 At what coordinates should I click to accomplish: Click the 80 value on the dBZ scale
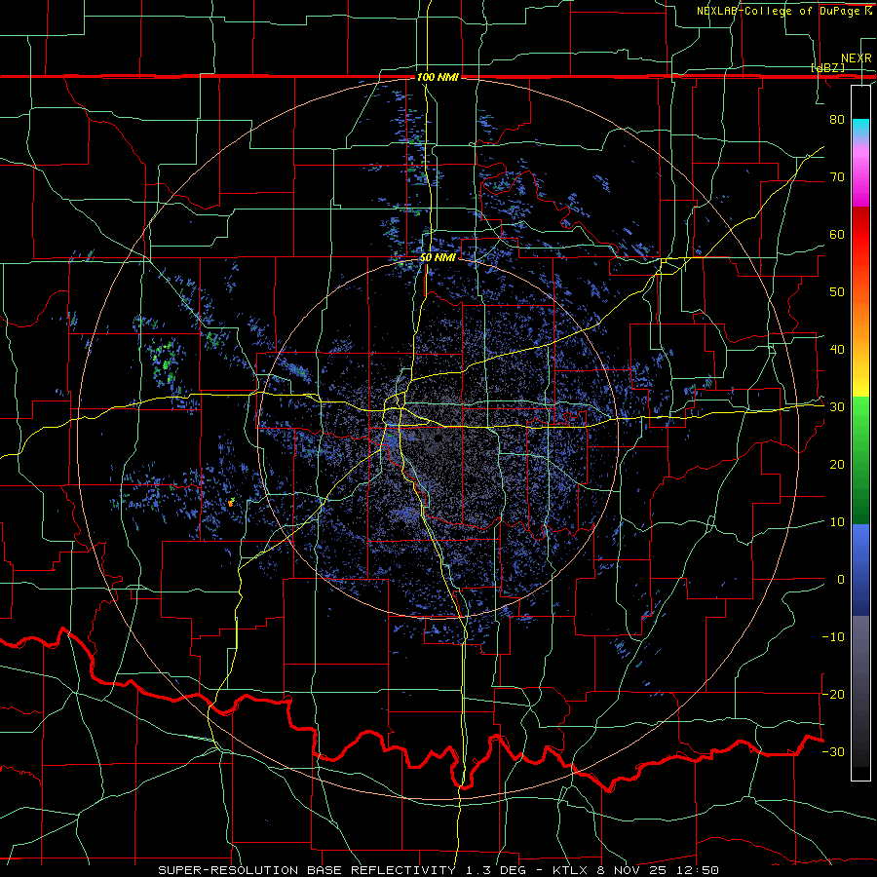[837, 119]
